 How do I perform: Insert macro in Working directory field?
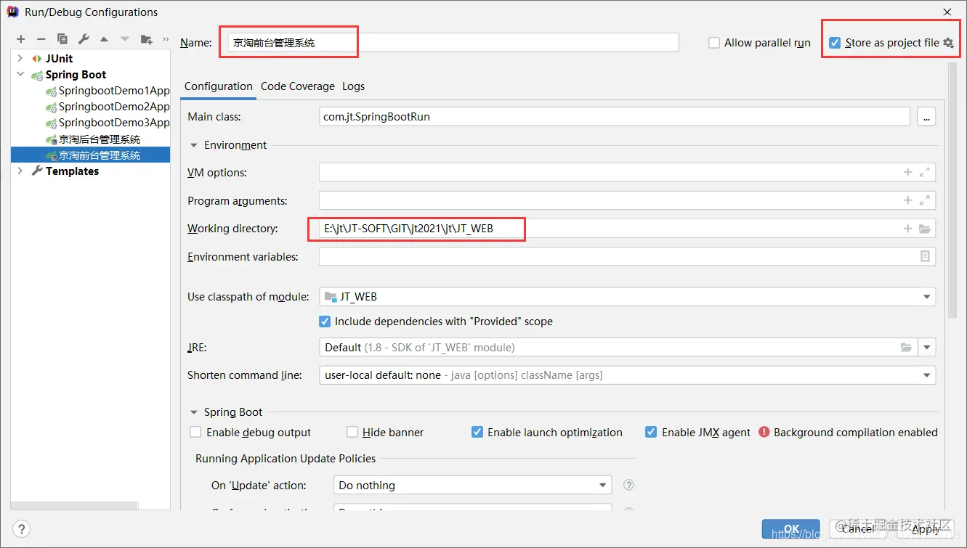tap(907, 229)
